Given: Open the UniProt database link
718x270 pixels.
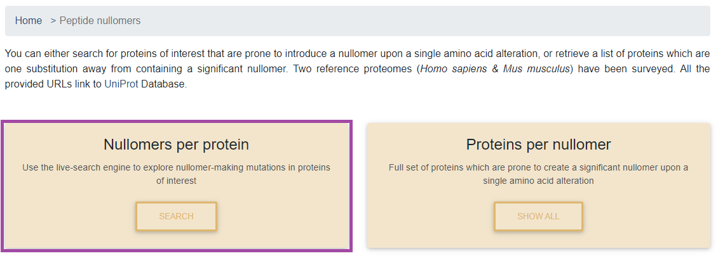Looking at the screenshot, I should [121, 84].
